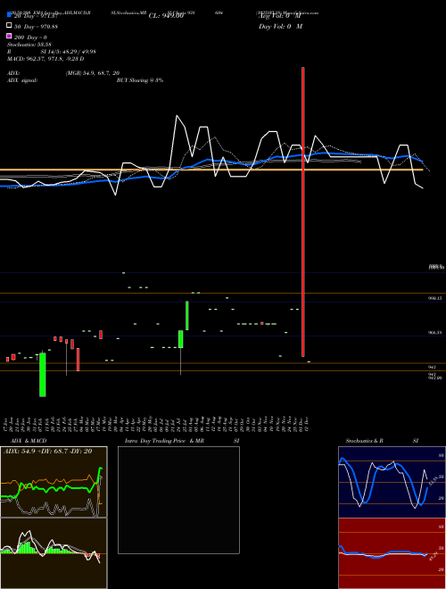Viewport: 446px width, 589px height.
Task: Click the tall green candle near 01 Aug
Action: tap(187, 316)
